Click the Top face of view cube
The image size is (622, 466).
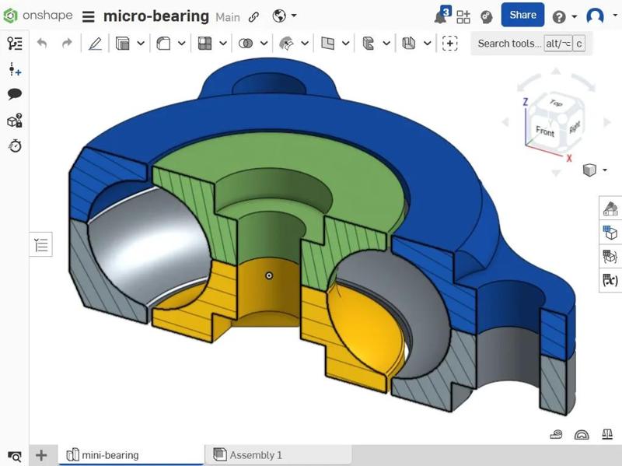556,103
